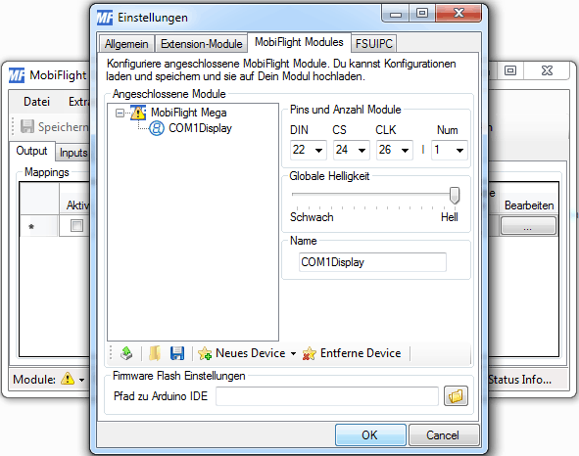Minimize the Einstellungen dialog
The image size is (579, 456).
tap(396, 14)
